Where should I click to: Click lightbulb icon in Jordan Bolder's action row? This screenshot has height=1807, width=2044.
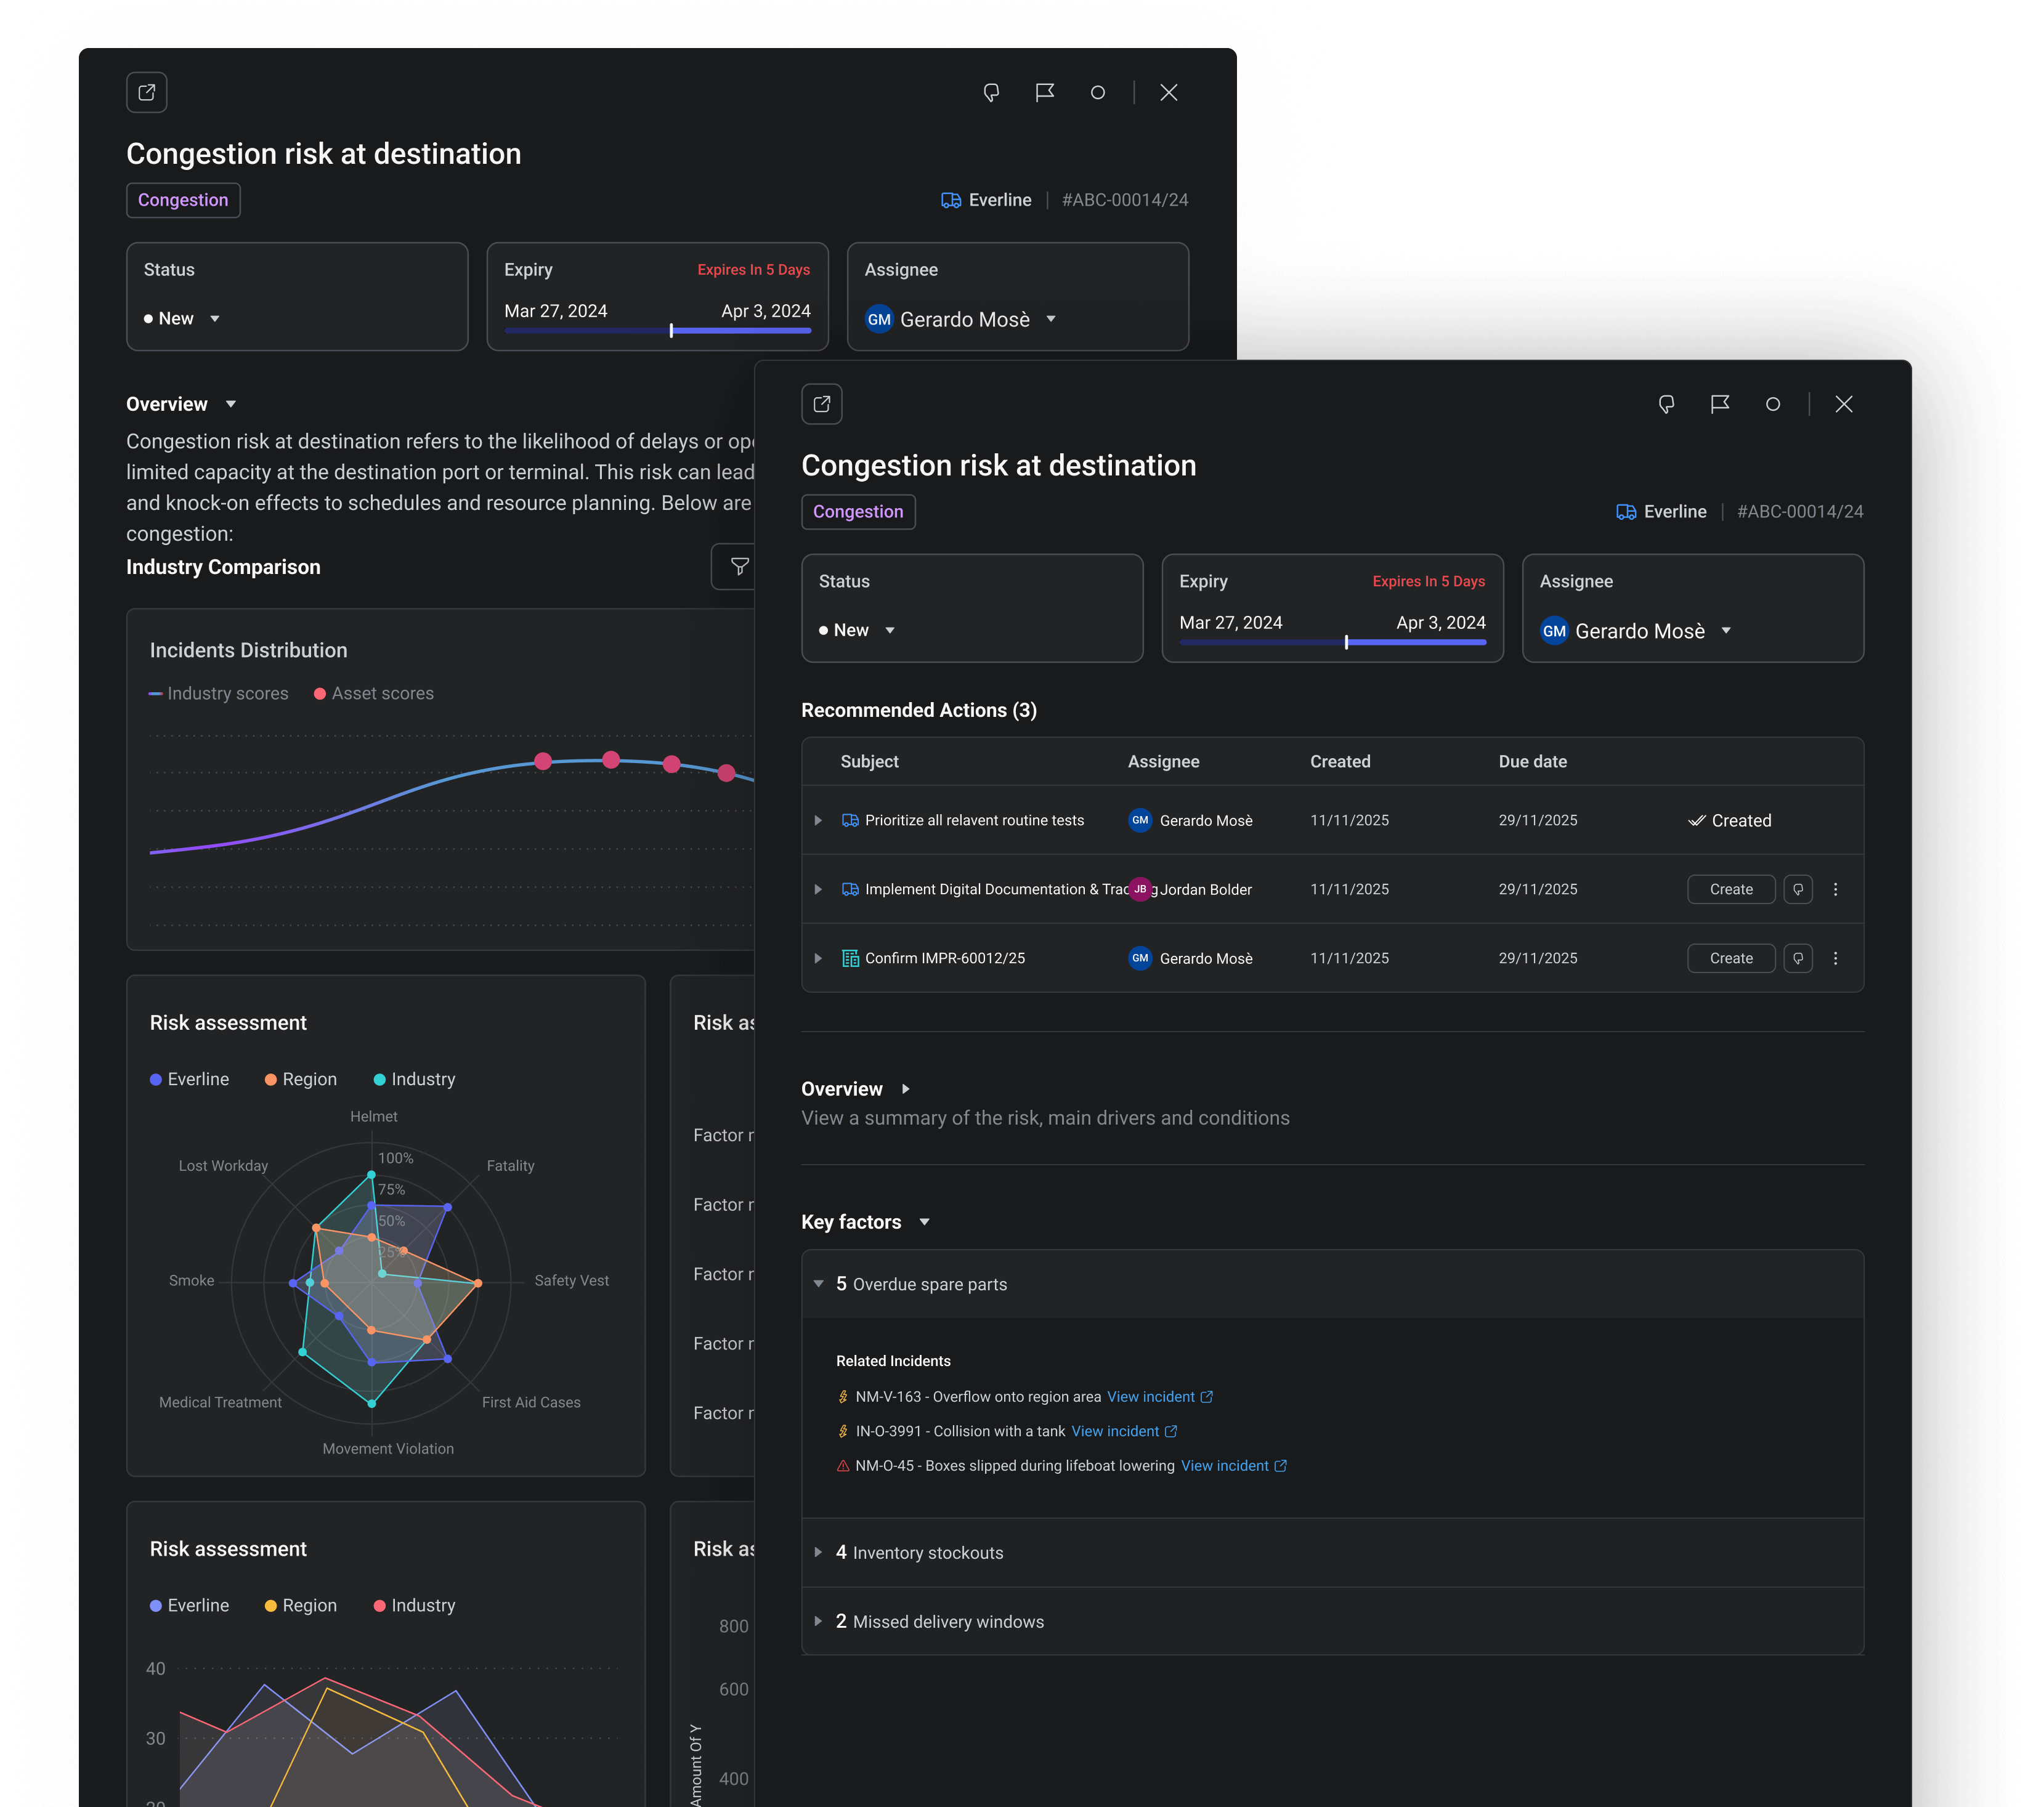[1797, 889]
